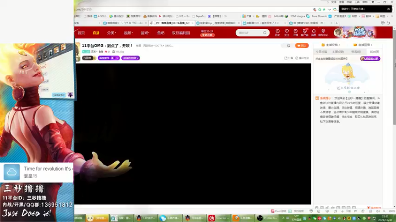The height and width of the screenshot is (222, 396).
Task: Switch to the 本周贡数 ranking tab
Action: coord(338,52)
